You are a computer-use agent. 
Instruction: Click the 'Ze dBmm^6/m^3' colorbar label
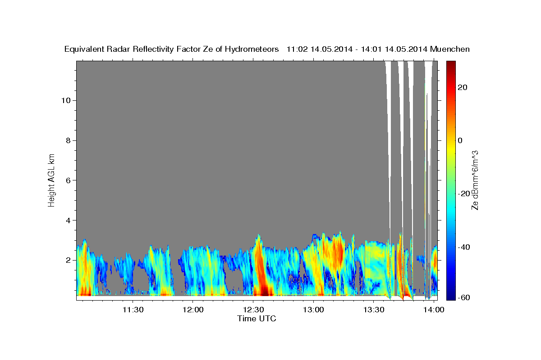[475, 180]
